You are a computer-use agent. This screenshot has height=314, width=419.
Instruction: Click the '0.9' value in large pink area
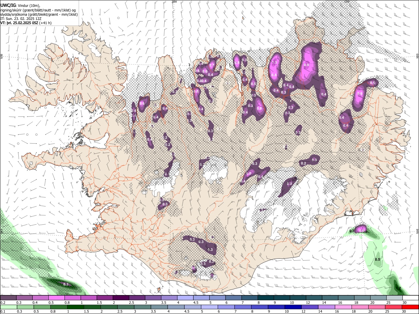[x=306, y=65]
